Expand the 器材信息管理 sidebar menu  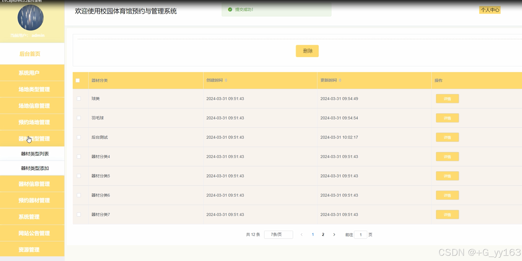(32, 184)
